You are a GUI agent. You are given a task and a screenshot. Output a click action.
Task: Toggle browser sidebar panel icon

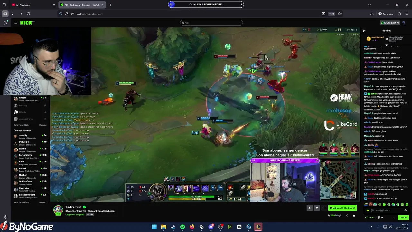pos(5,14)
